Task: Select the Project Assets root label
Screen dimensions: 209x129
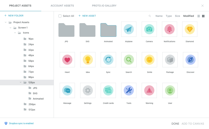Action: point(21,22)
